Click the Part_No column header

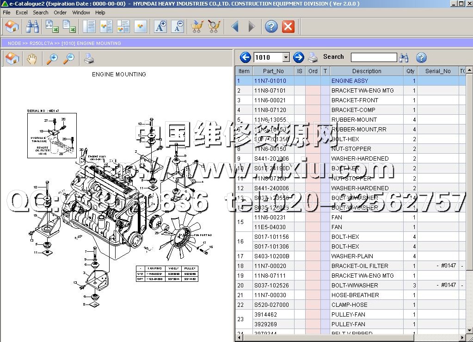(273, 71)
